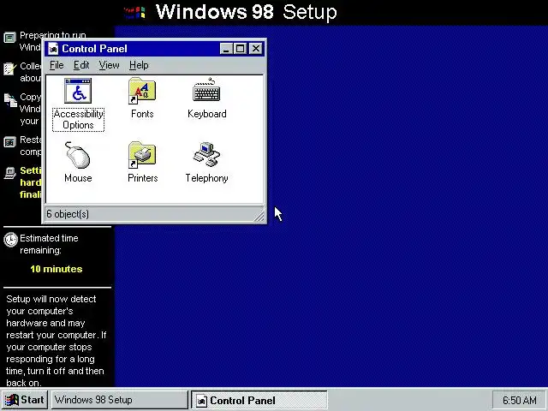This screenshot has width=548, height=411.
Task: Minimize the Control Panel window
Action: coord(226,49)
